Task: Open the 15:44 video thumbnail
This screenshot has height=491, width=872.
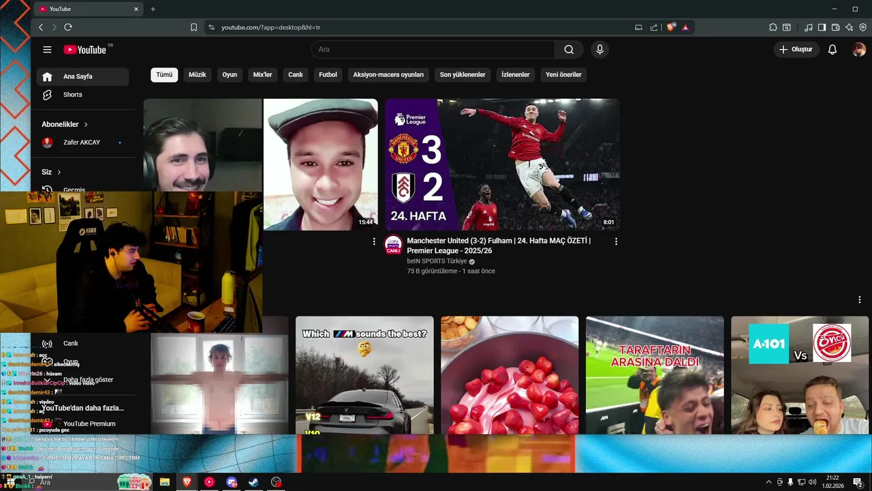Action: (x=320, y=164)
